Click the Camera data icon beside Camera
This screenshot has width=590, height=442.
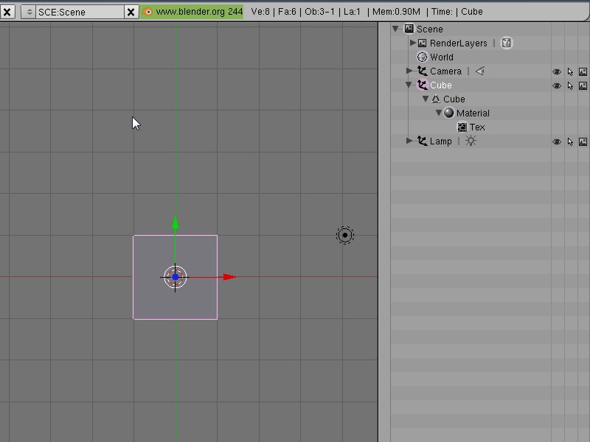[480, 71]
